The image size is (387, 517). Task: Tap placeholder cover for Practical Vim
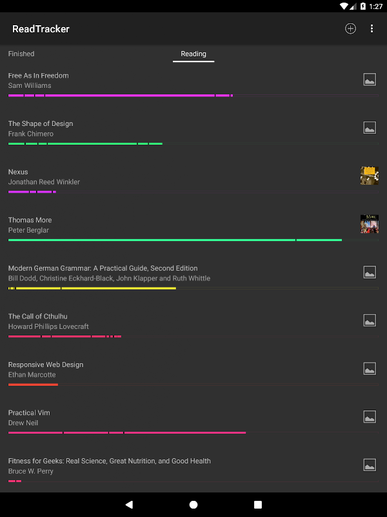(x=370, y=417)
